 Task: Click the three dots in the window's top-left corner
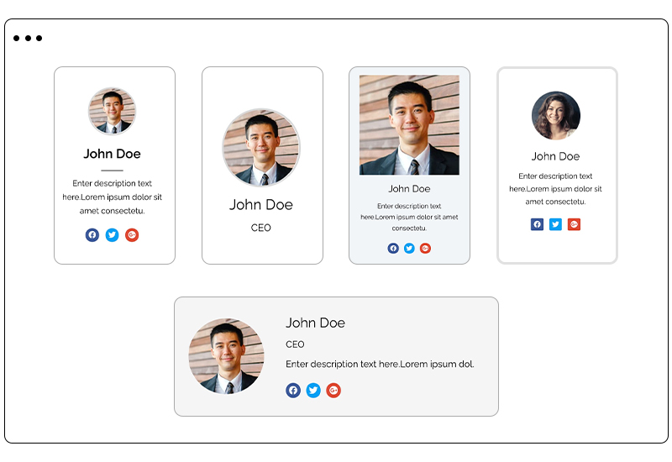click(x=28, y=38)
